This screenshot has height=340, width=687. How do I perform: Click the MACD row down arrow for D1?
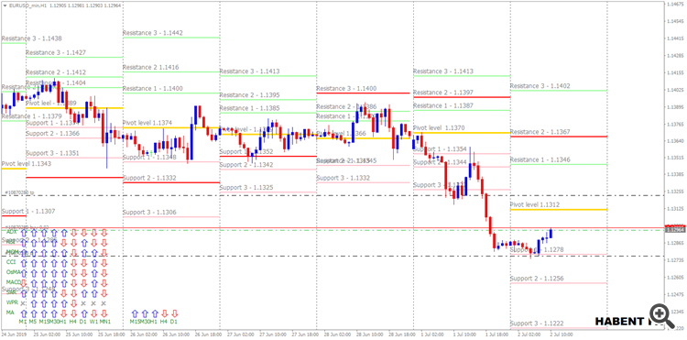(x=84, y=283)
